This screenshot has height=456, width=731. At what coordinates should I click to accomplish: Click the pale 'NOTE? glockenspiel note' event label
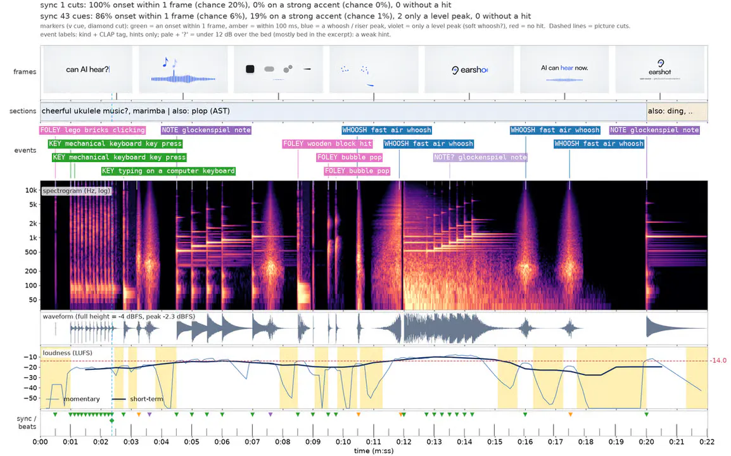click(480, 157)
